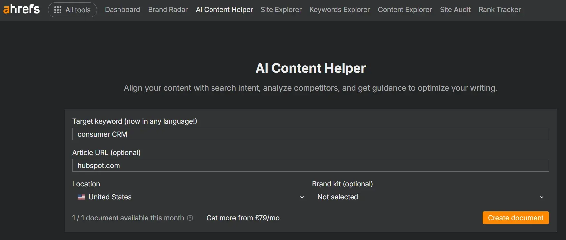Focus the Target keyword input field
The width and height of the screenshot is (566, 240).
coord(310,134)
